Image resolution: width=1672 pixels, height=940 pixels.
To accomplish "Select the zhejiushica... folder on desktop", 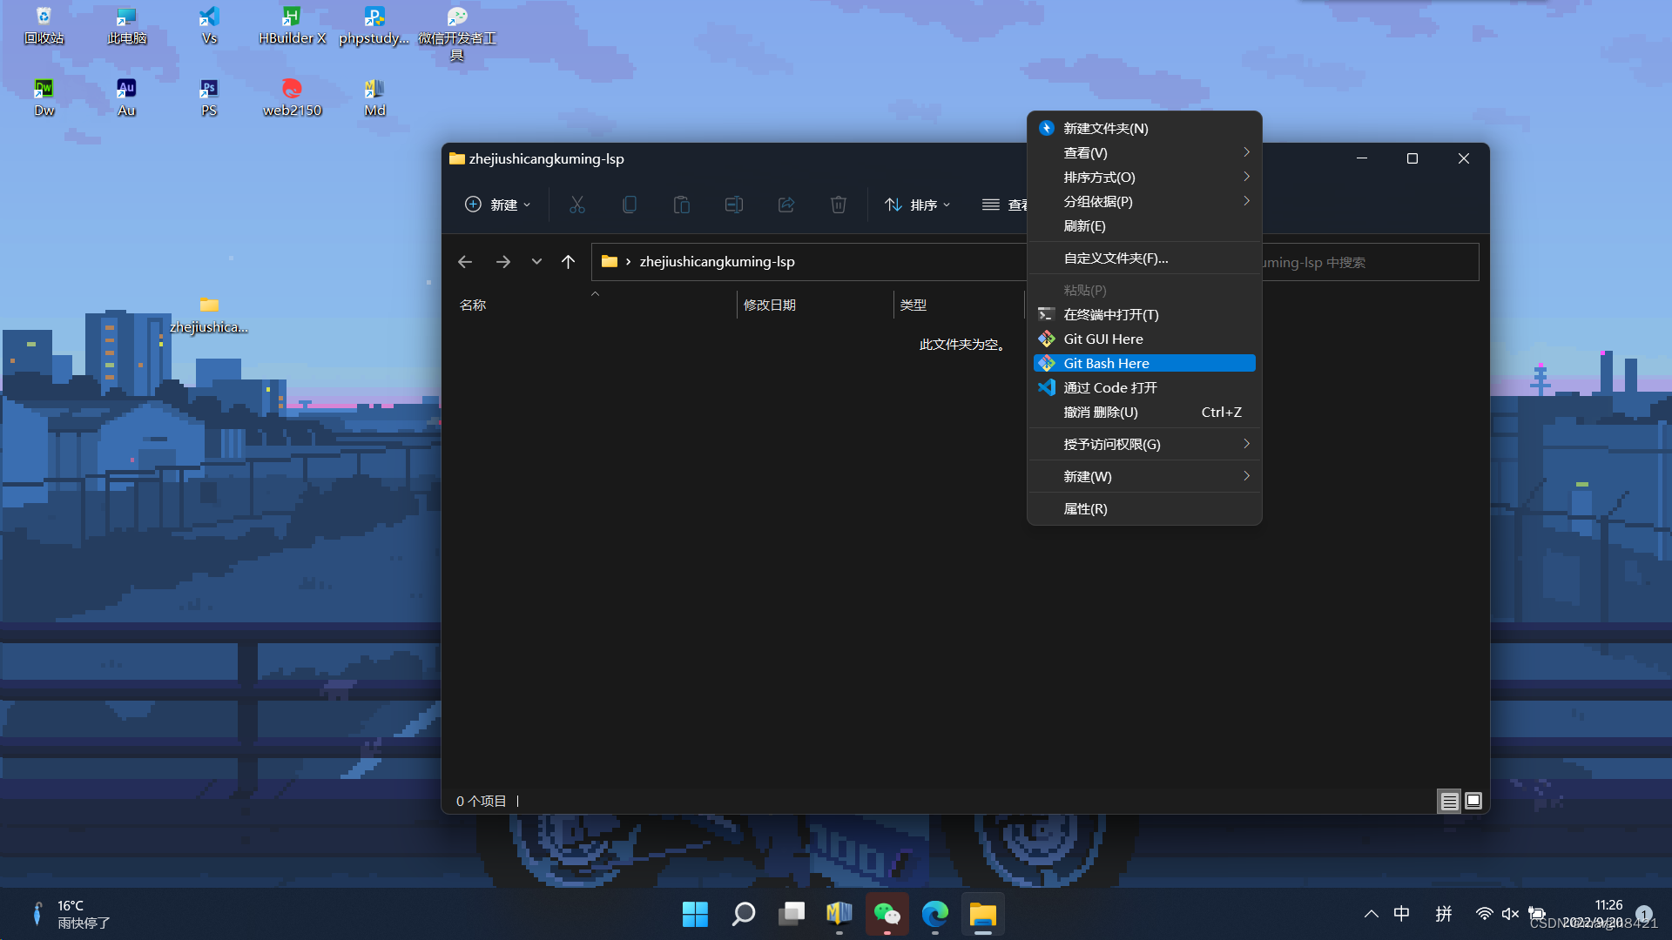I will coord(209,315).
